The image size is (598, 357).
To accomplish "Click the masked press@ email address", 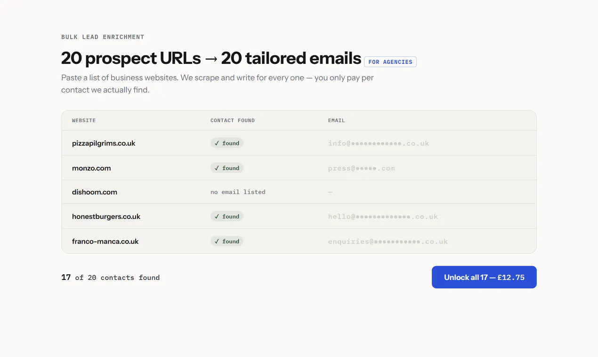I will point(362,168).
